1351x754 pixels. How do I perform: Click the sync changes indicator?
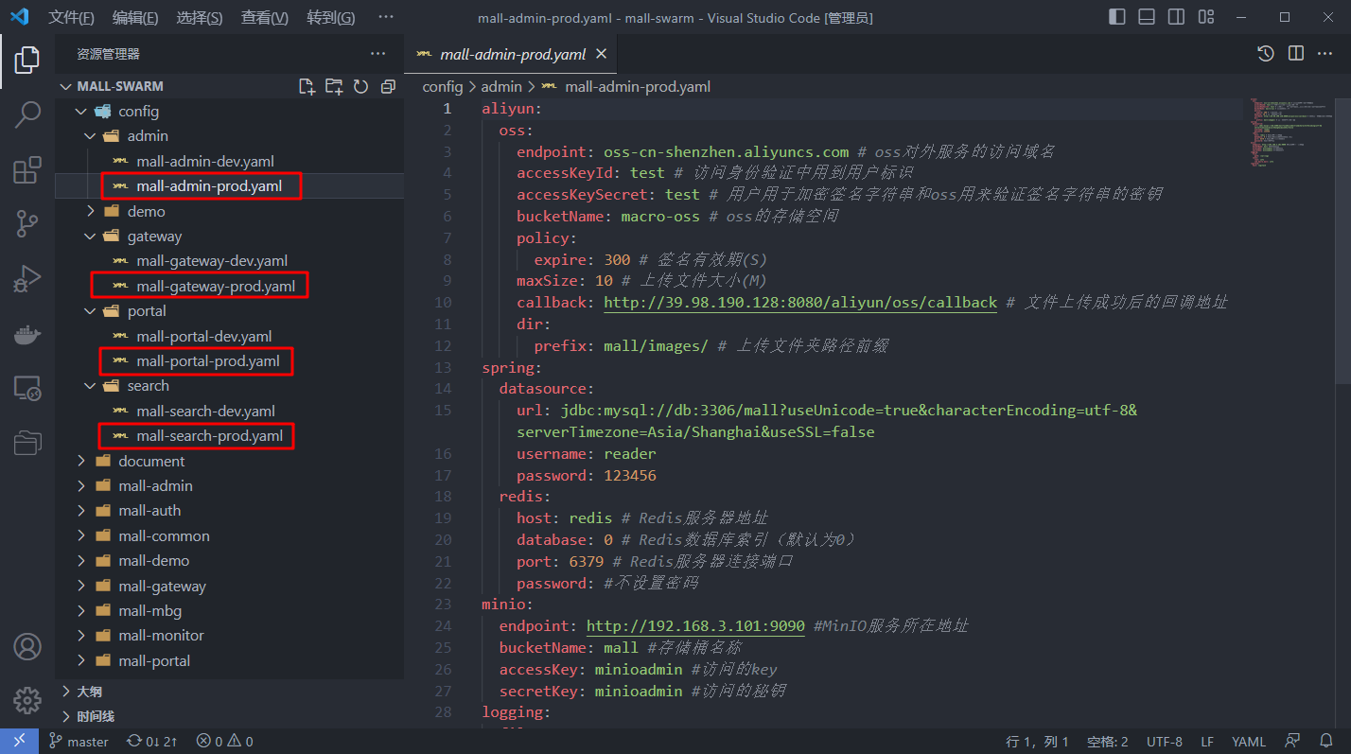(151, 742)
